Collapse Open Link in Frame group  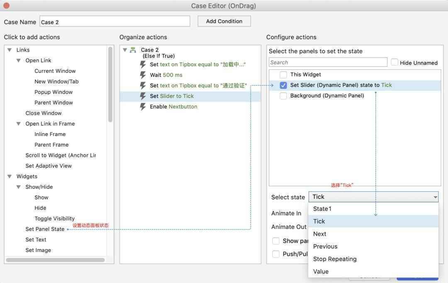(x=19, y=124)
